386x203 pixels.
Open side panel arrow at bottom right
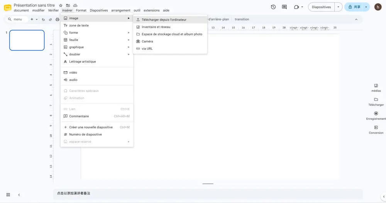tap(384, 196)
